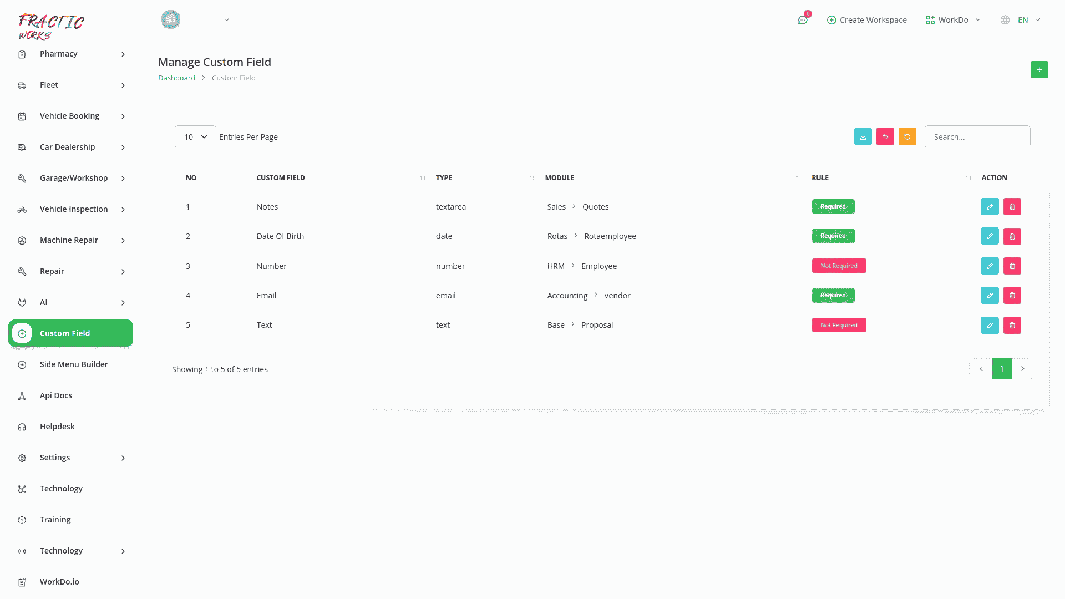The image size is (1065, 599).
Task: Click into the Search input field
Action: click(x=977, y=137)
